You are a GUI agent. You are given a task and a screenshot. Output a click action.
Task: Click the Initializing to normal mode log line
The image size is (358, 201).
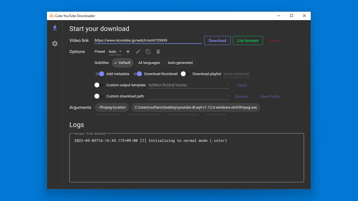tap(151, 141)
